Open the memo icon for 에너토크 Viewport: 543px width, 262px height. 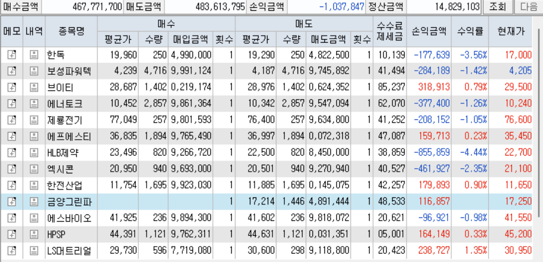(12, 103)
